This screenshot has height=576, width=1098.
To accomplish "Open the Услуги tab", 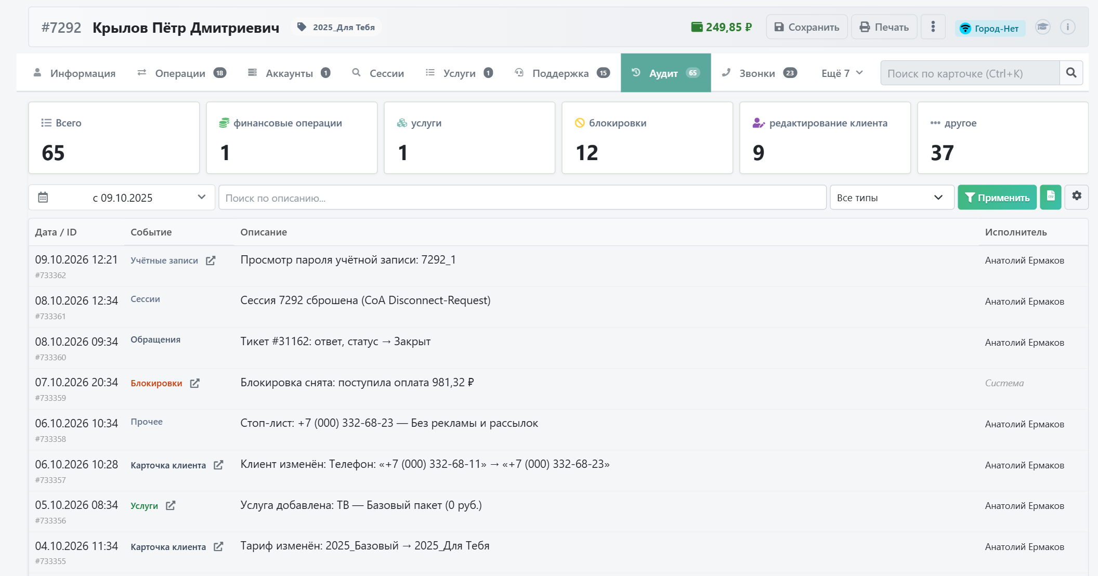I will [x=459, y=73].
